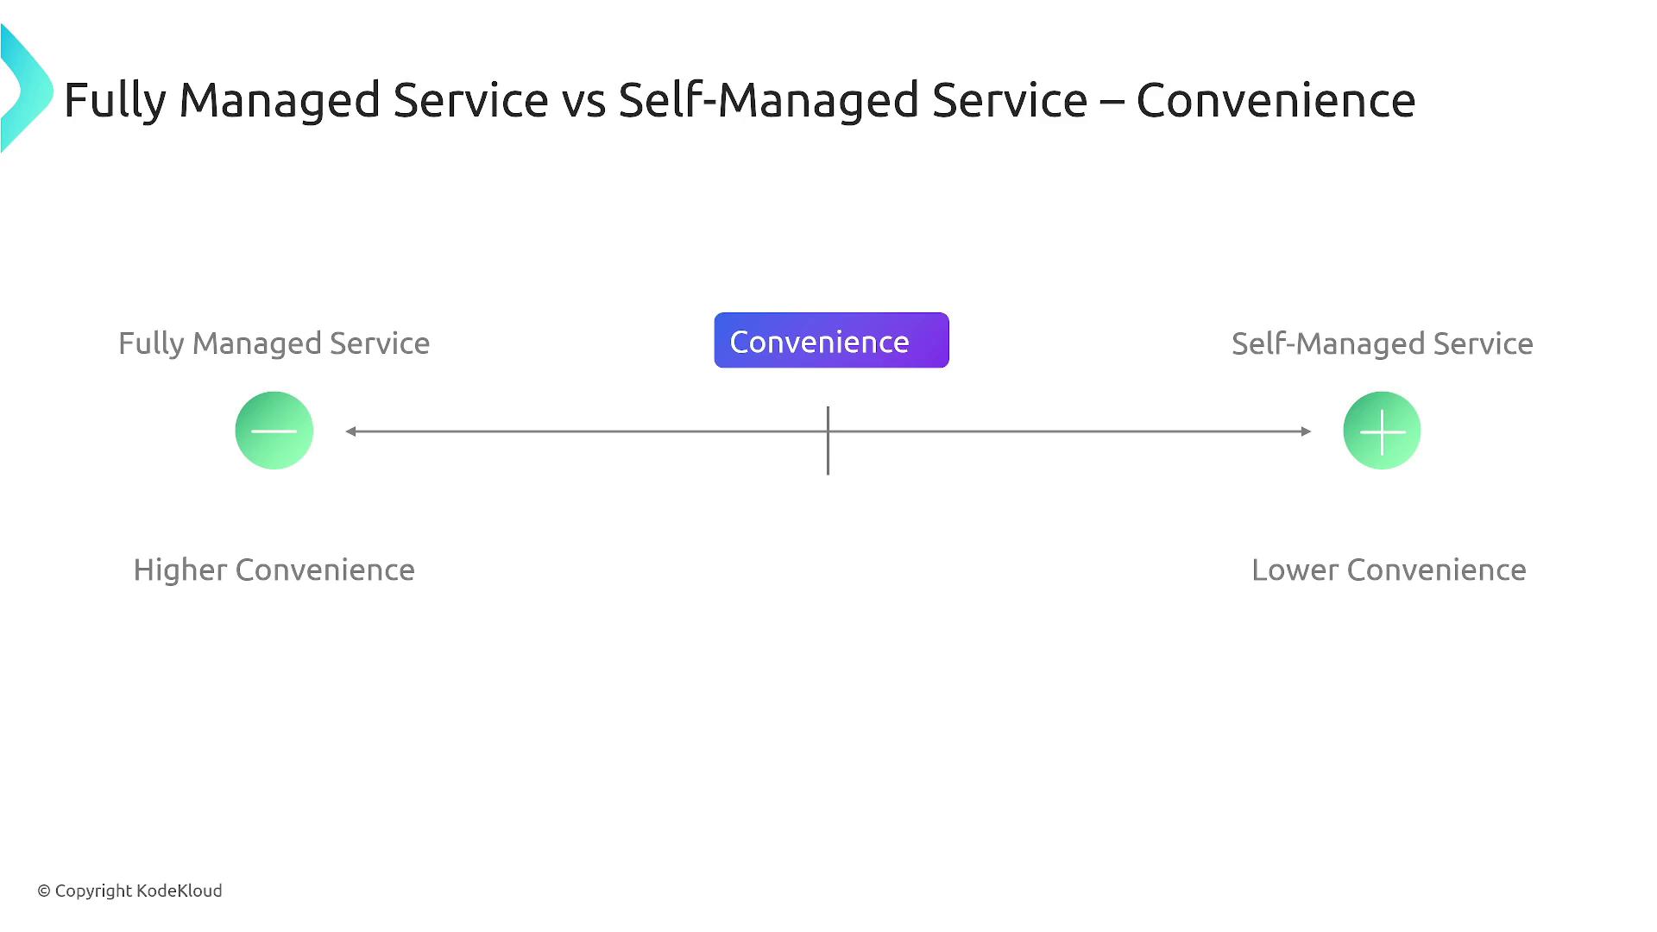Click the Self-Managed Service label above plus
The width and height of the screenshot is (1657, 932).
coord(1382,343)
